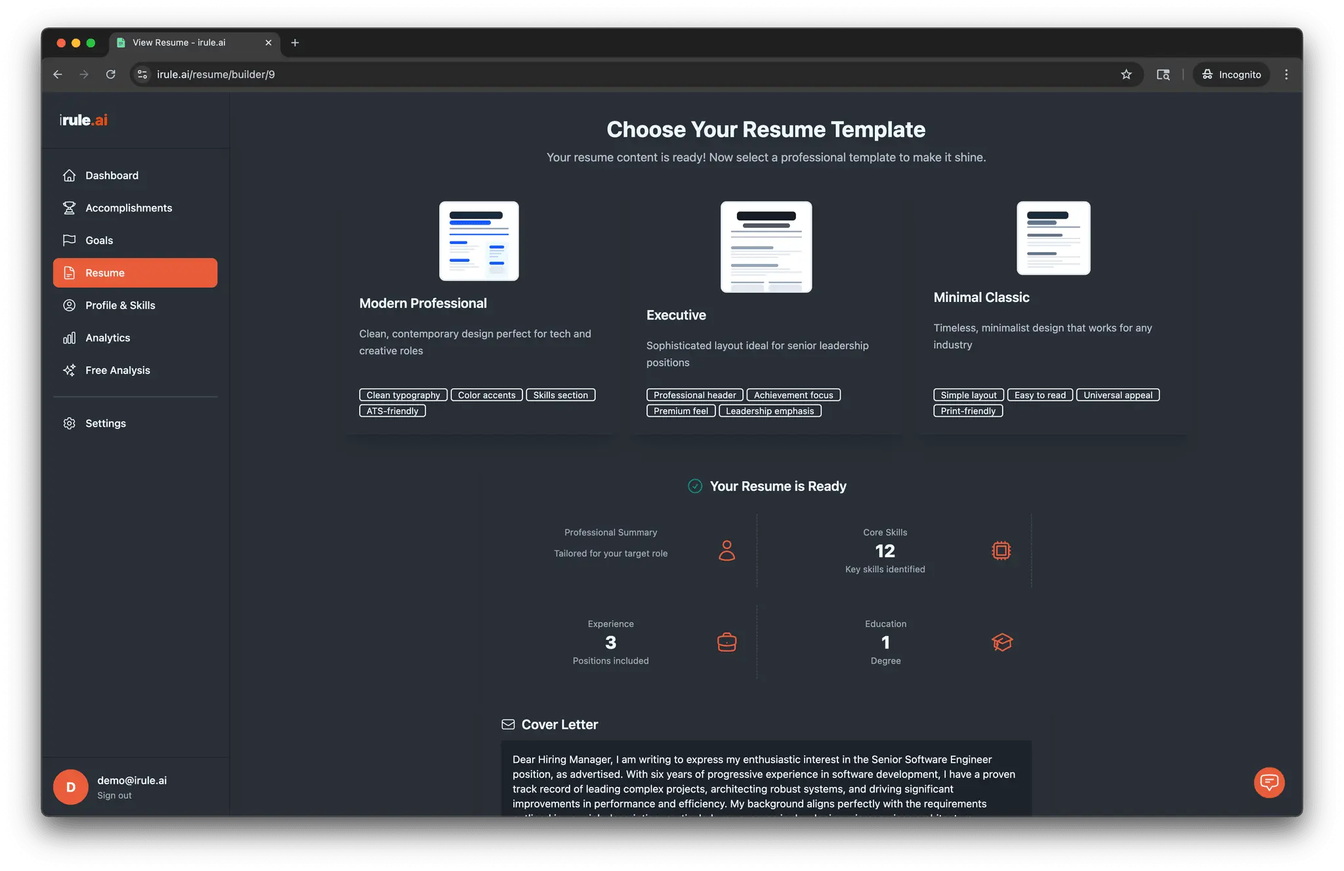1344x871 pixels.
Task: Click the Accomplishments trophy icon
Action: coord(69,207)
